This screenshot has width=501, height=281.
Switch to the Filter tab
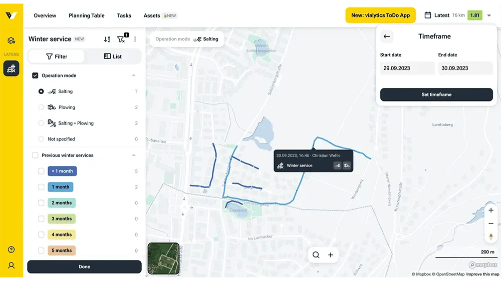pos(56,56)
